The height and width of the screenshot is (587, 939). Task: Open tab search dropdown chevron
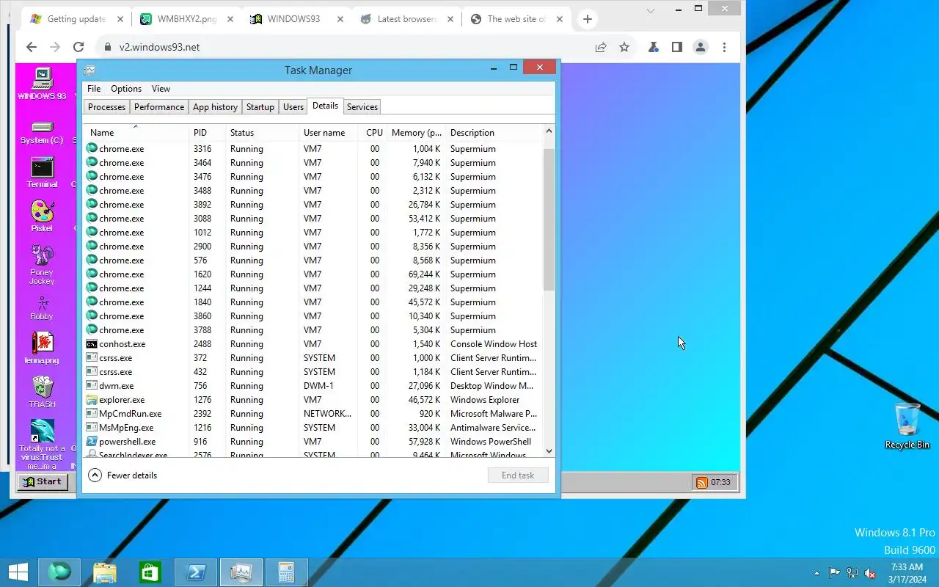point(651,10)
